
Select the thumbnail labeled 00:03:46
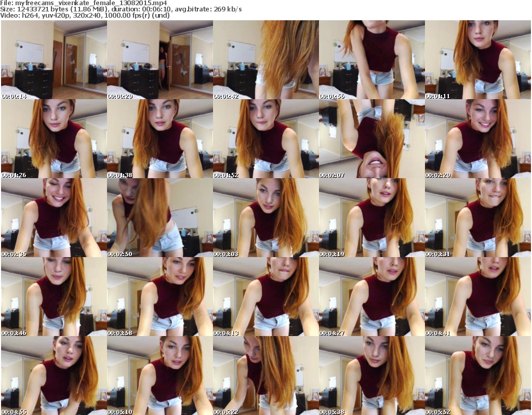(x=54, y=297)
